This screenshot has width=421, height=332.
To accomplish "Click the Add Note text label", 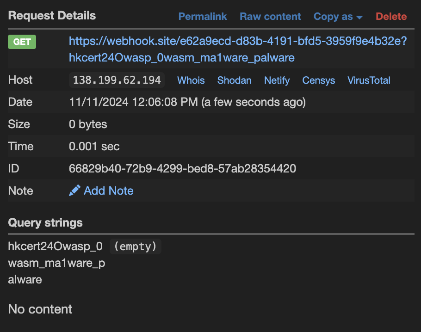I will 109,191.
